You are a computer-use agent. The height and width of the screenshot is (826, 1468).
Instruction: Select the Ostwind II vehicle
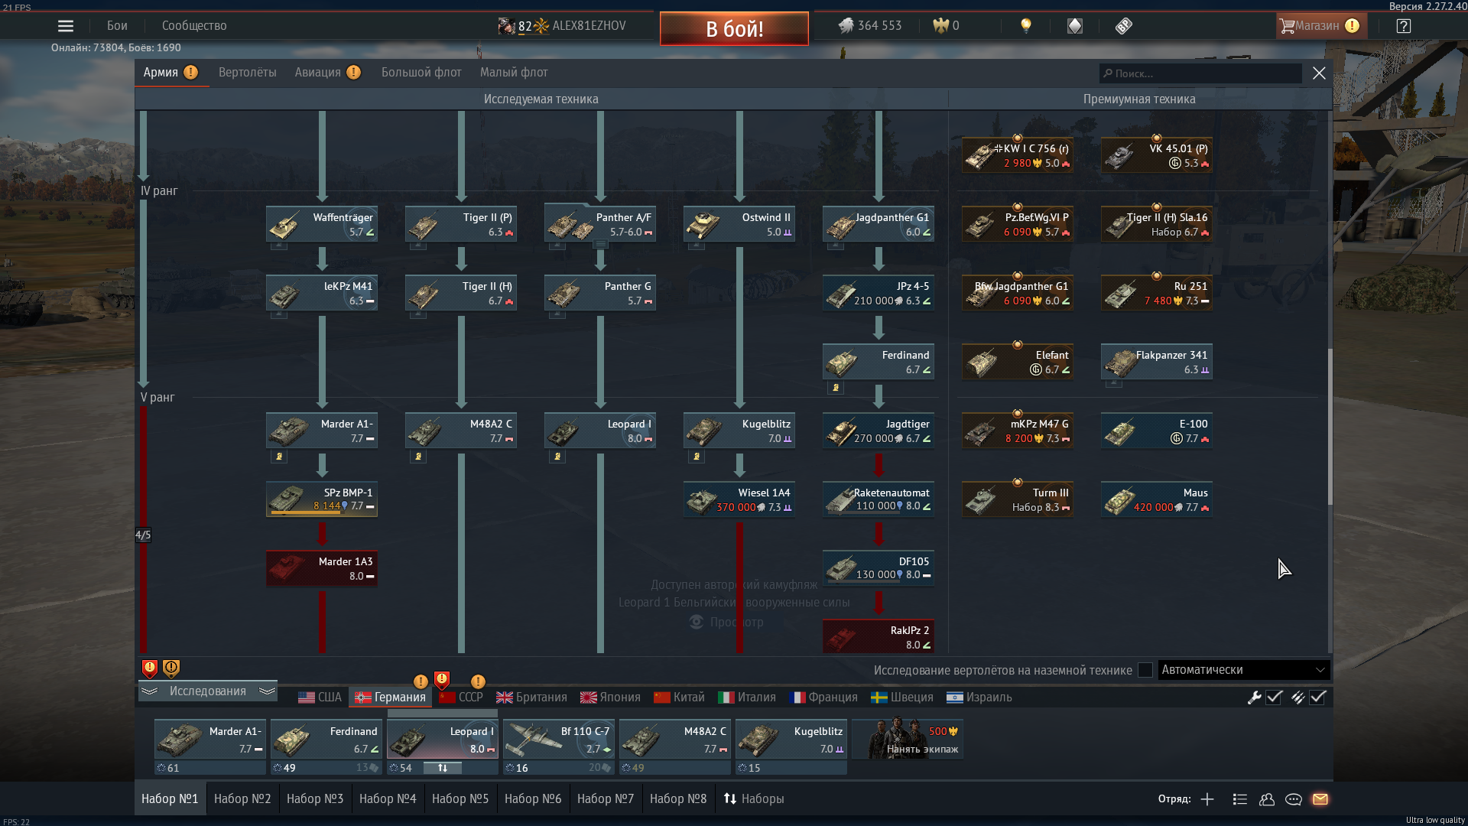coord(739,224)
